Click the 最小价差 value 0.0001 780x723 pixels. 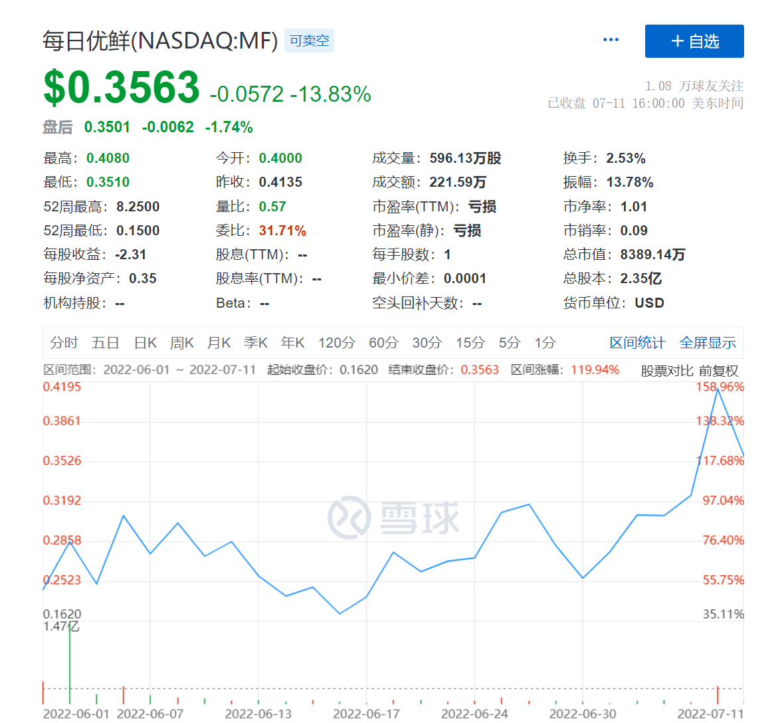(x=464, y=278)
